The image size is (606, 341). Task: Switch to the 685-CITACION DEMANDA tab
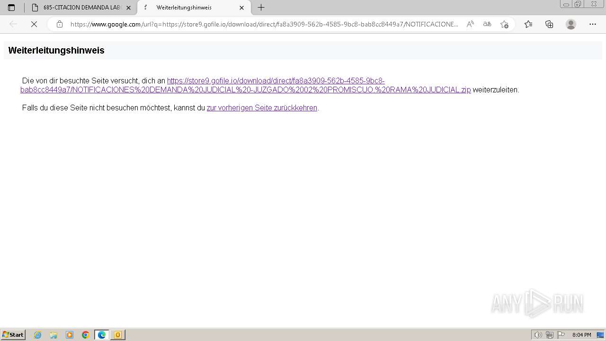click(x=80, y=8)
